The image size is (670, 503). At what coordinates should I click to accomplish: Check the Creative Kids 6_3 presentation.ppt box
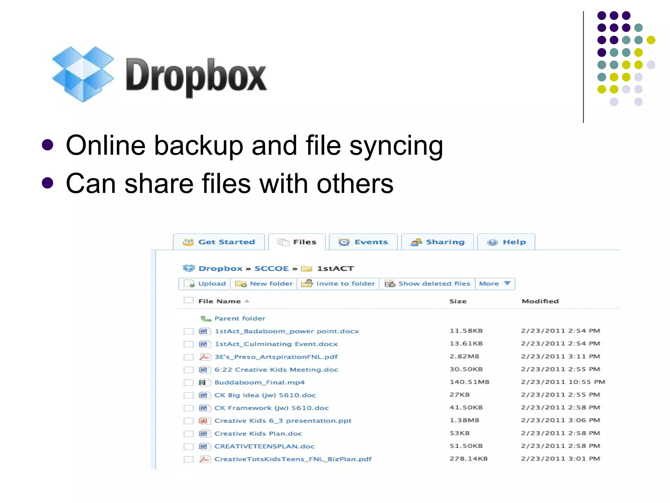tap(188, 421)
